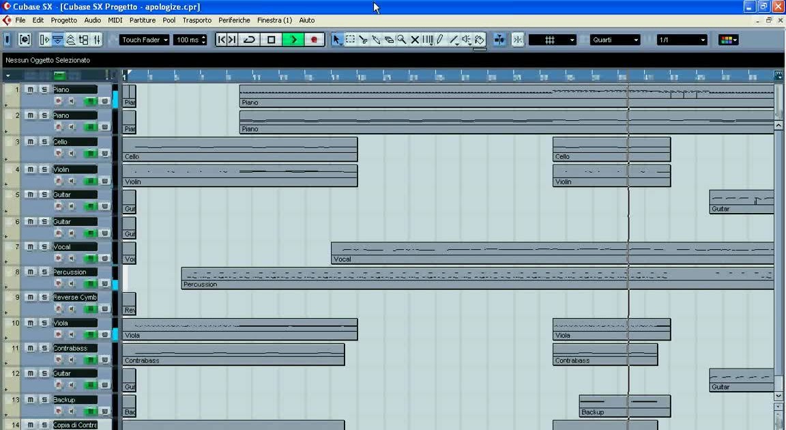Select the Backup part clip
Screen dimensions: 786x430
tap(624, 406)
